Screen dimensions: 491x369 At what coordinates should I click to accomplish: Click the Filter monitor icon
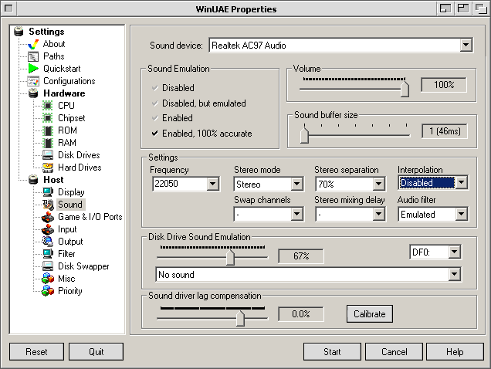(x=48, y=254)
